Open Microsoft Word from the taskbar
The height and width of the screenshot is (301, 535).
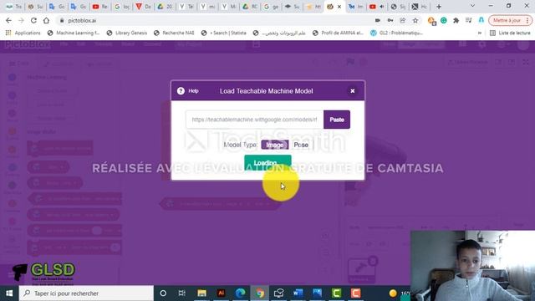[298, 293]
